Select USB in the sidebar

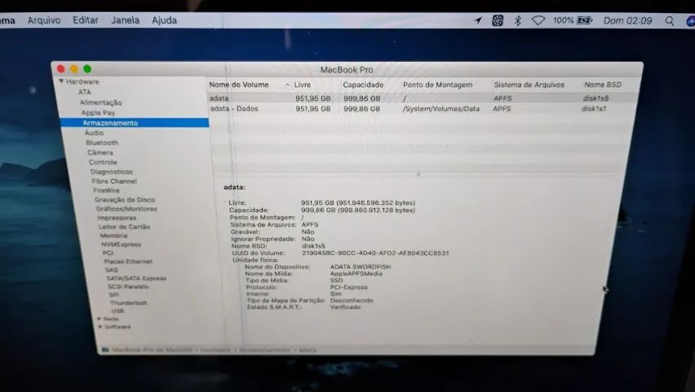[117, 311]
